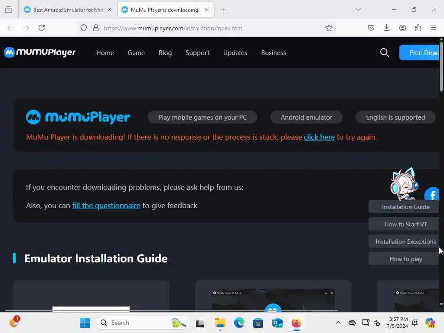Screen dimensions: 444x333
Task: Open the taskbar widgets notification icon
Action: tap(14, 322)
